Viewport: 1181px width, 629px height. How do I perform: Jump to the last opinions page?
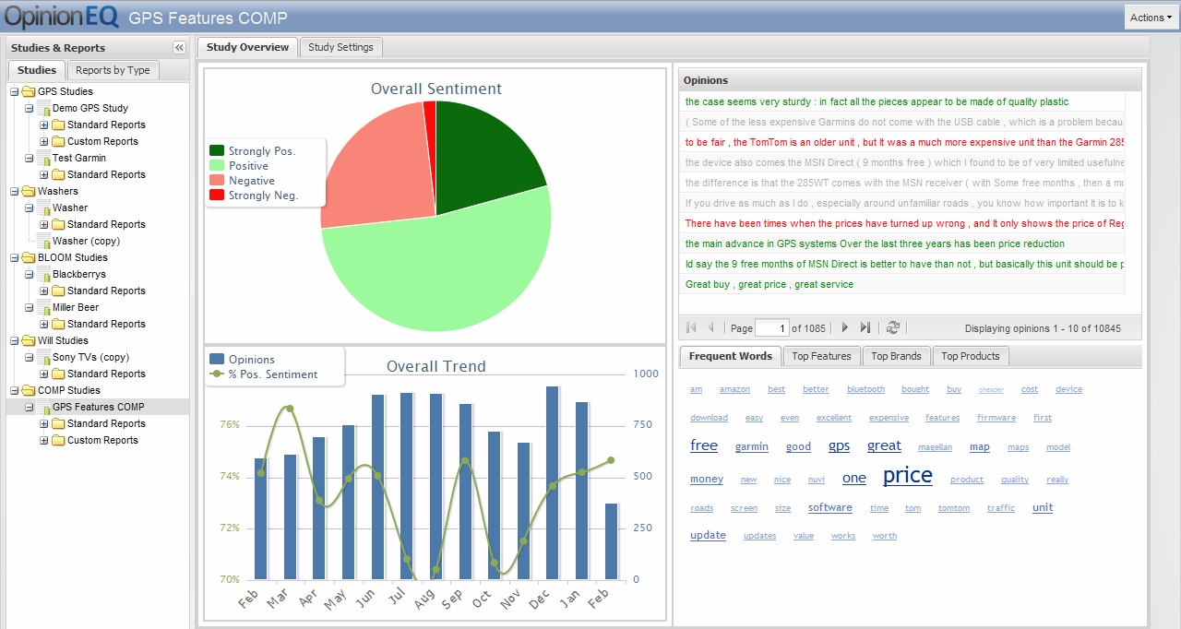[x=865, y=327]
